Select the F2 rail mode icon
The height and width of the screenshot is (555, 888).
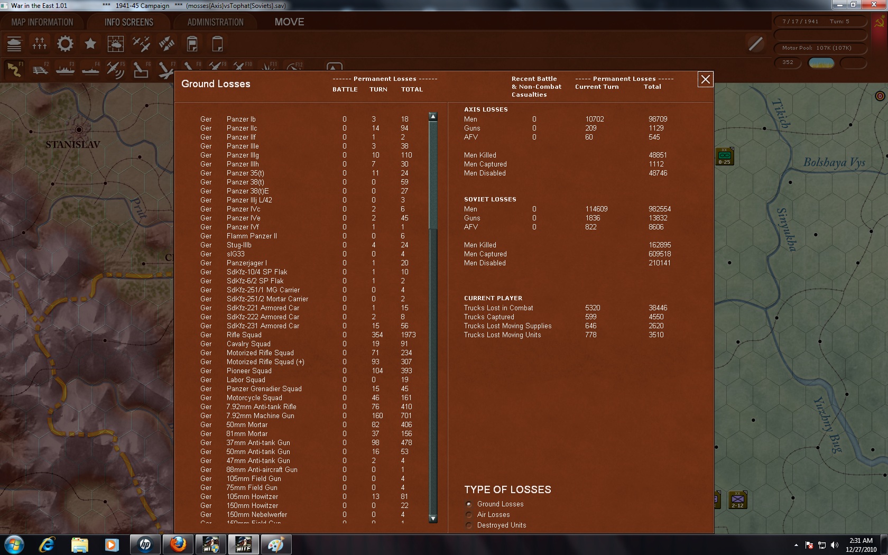click(x=40, y=69)
